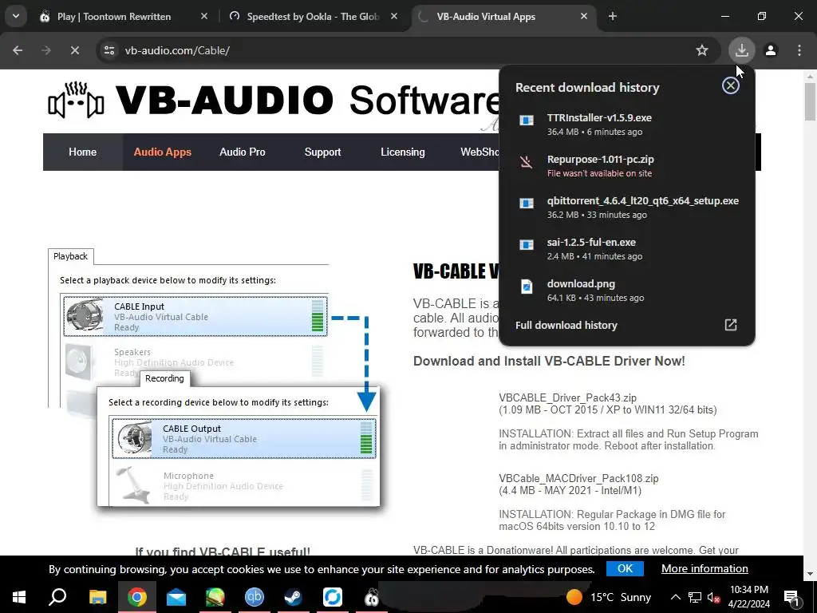Open qBittorrent from taskbar

(255, 597)
